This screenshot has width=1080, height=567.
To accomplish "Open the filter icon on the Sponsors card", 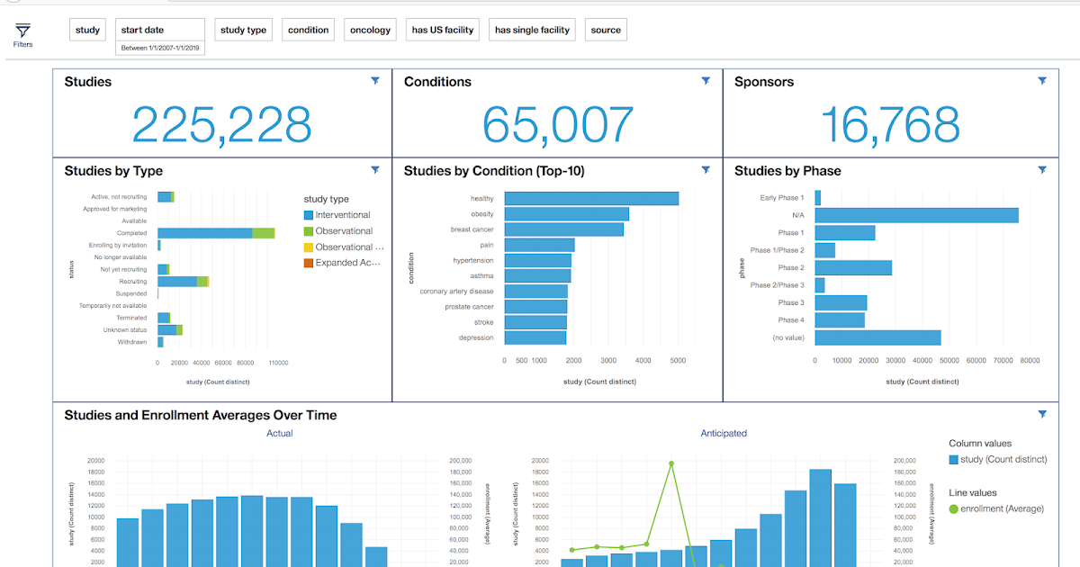I will tap(1042, 80).
